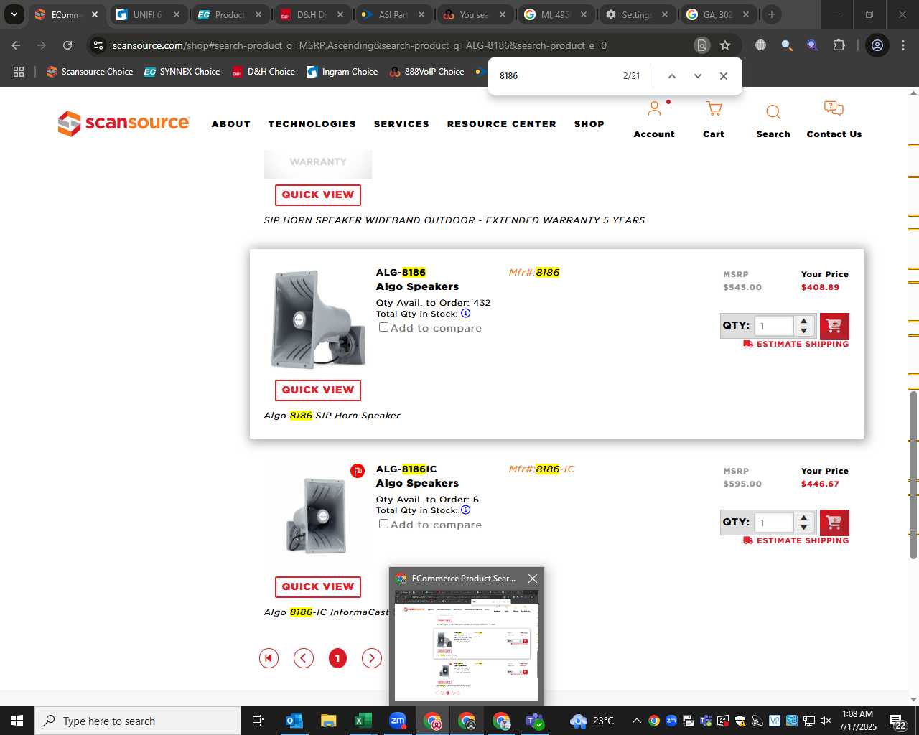919x735 pixels.
Task: Open RESOURCE CENTER navigation menu
Action: 501,124
